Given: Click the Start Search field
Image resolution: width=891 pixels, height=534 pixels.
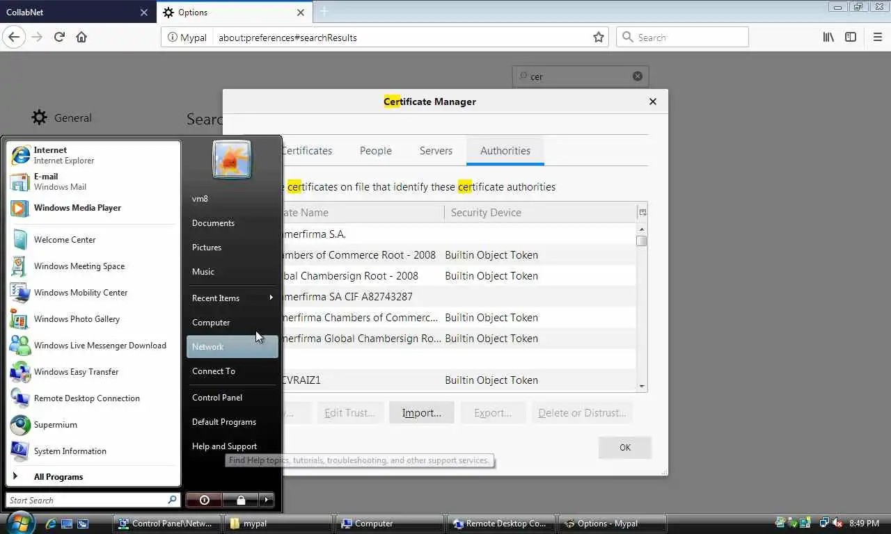Looking at the screenshot, I should 93,500.
